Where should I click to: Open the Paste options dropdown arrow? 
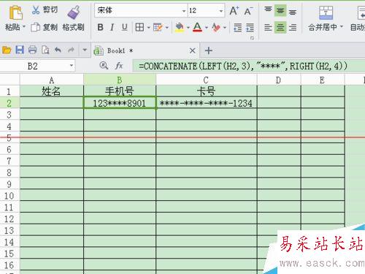(24, 26)
